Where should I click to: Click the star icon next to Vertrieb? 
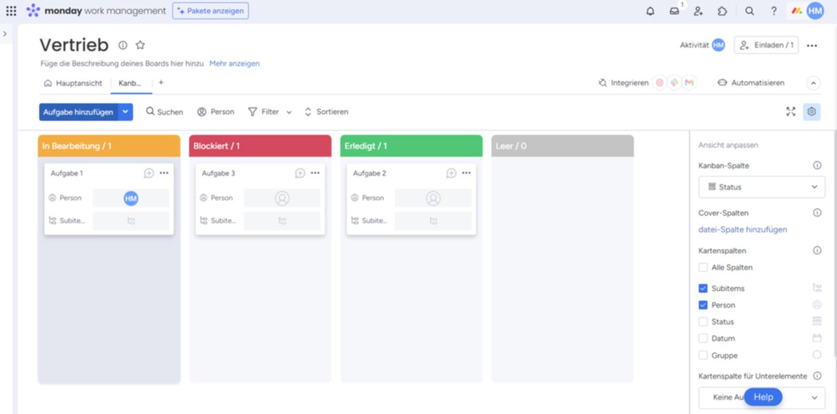pos(140,45)
